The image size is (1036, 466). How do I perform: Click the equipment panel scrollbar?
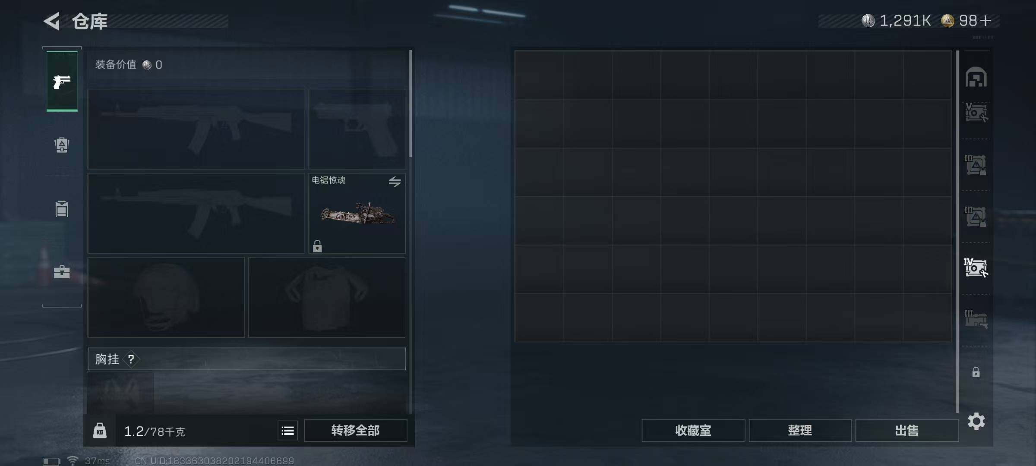[x=410, y=104]
